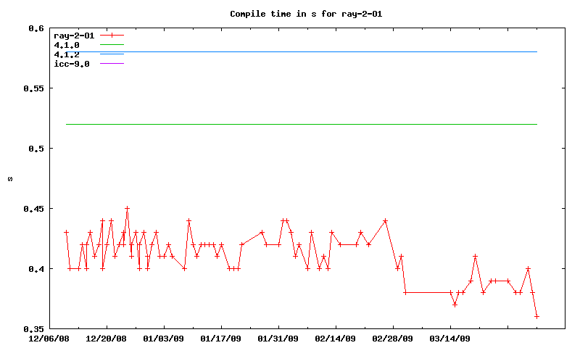The width and height of the screenshot is (580, 348).
Task: Click the 0.6 label on the y-axis
Action: tap(36, 28)
